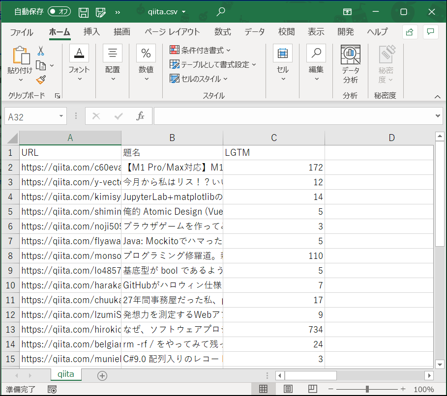The height and width of the screenshot is (396, 447).
Task: Click the scroll down arrow of vertical scrollbar
Action: coord(440,364)
